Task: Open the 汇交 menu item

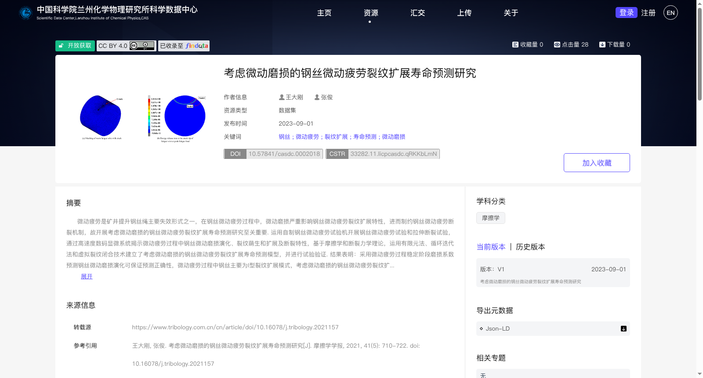Action: (417, 13)
